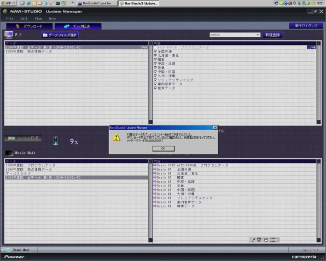Screen dimensions: 326x261
Task: Click the IME help question-mark icon
Action: 266,240
